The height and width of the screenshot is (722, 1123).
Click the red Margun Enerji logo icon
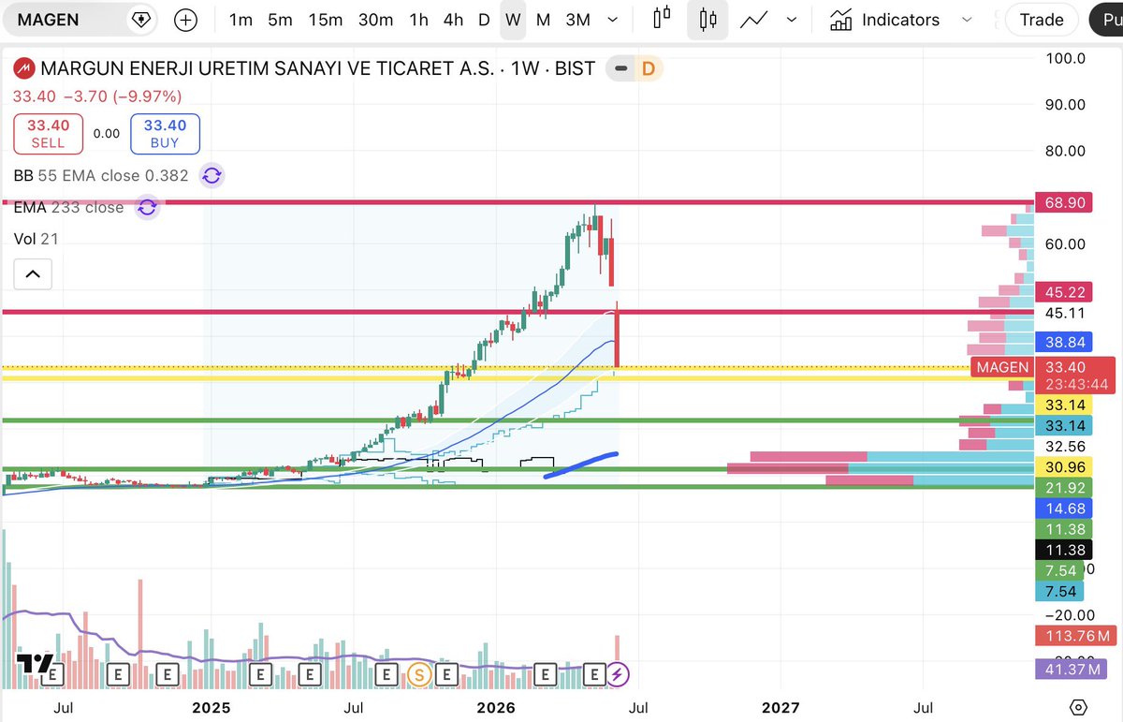pos(24,68)
